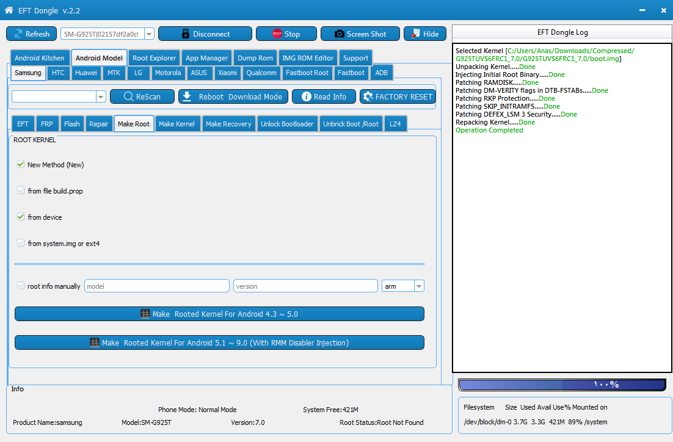Open the arm architecture dropdown
The width and height of the screenshot is (673, 442).
tap(419, 286)
